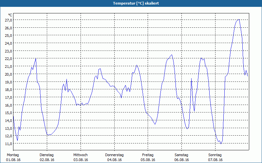Image resolution: width=262 pixels, height=163 pixels.
Task: Click the 'Dienstag' day label
Action: click(x=47, y=155)
